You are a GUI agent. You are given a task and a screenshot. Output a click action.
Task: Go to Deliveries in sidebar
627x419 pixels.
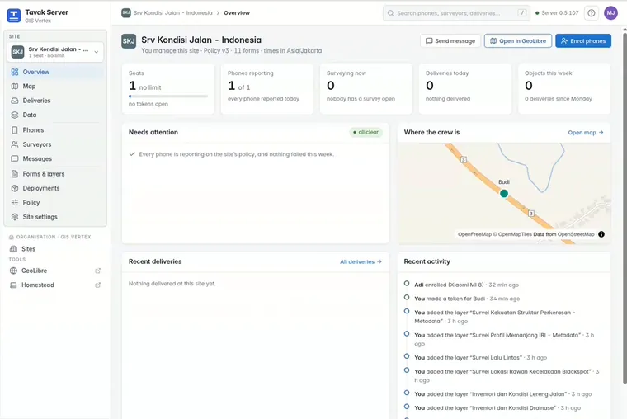tap(55, 101)
